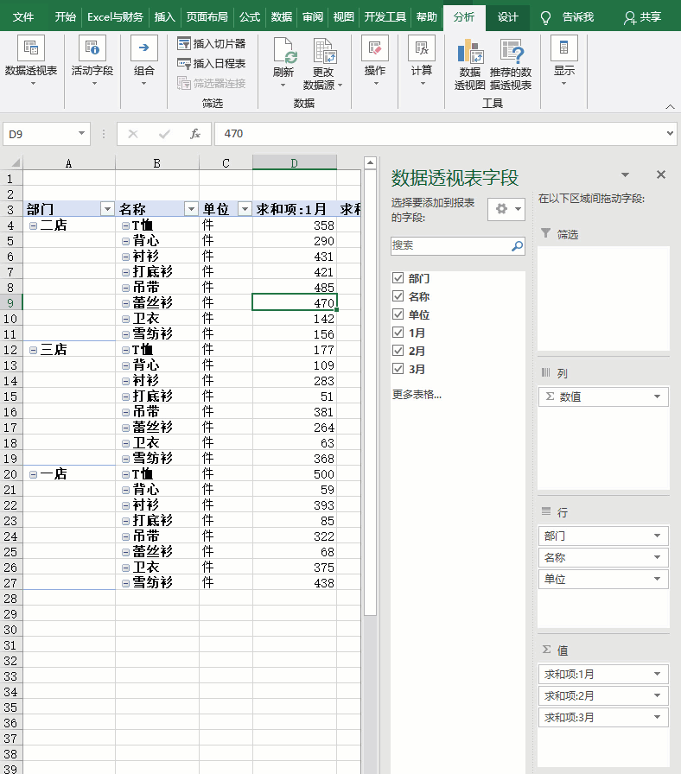Open the 求和项:2月 value field
The image size is (681, 774).
[x=603, y=695]
